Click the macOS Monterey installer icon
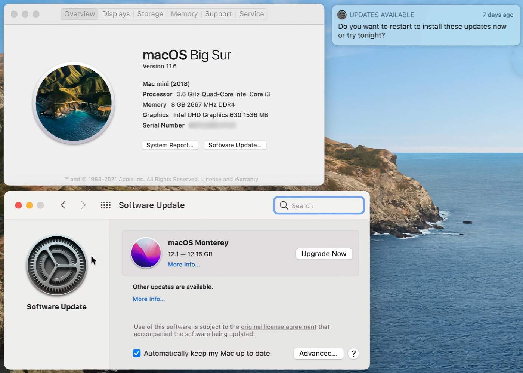 point(146,253)
